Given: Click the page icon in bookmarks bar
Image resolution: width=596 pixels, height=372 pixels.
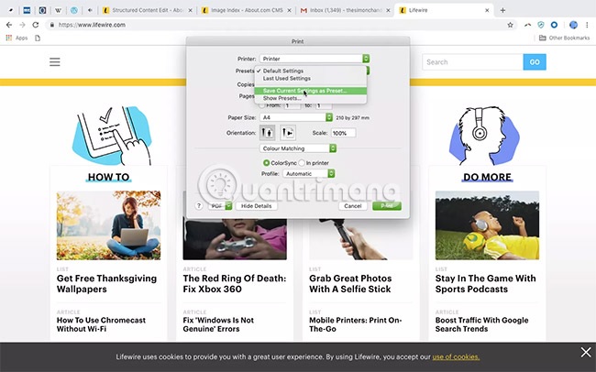Looking at the screenshot, I should [38, 38].
